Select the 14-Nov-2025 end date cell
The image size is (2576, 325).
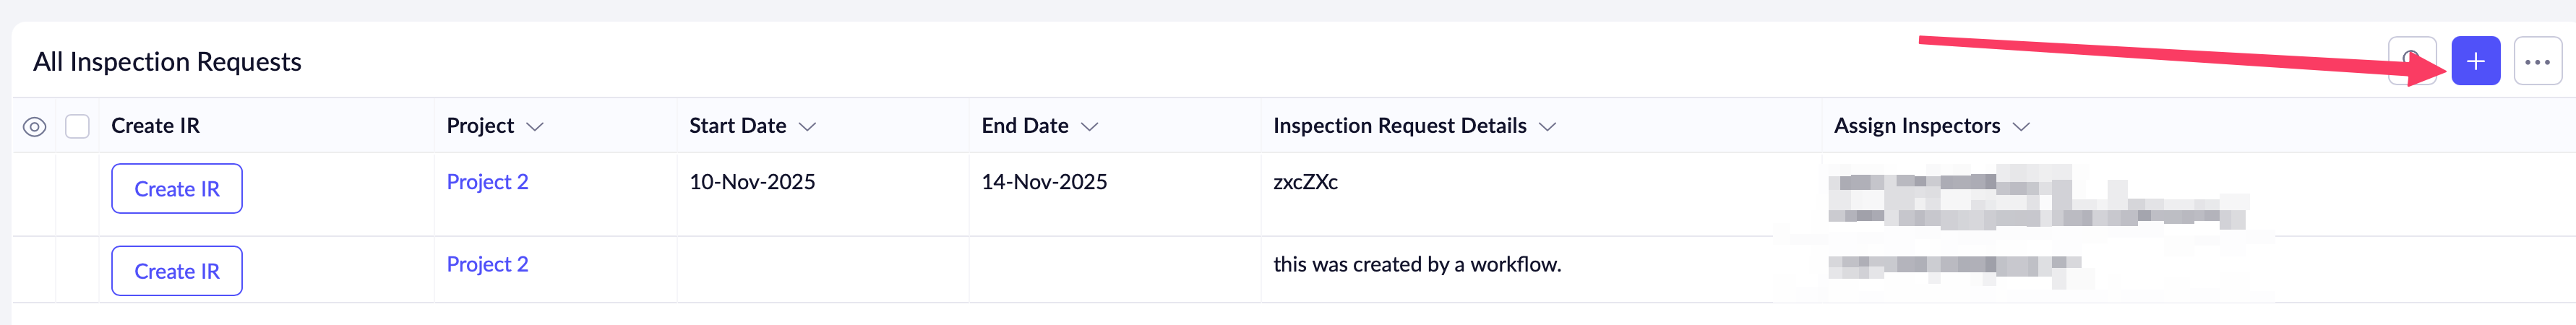click(1044, 182)
